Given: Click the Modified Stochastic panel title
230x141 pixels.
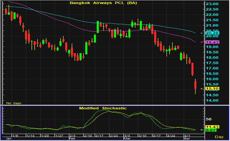Looking at the screenshot, I should click(x=103, y=108).
